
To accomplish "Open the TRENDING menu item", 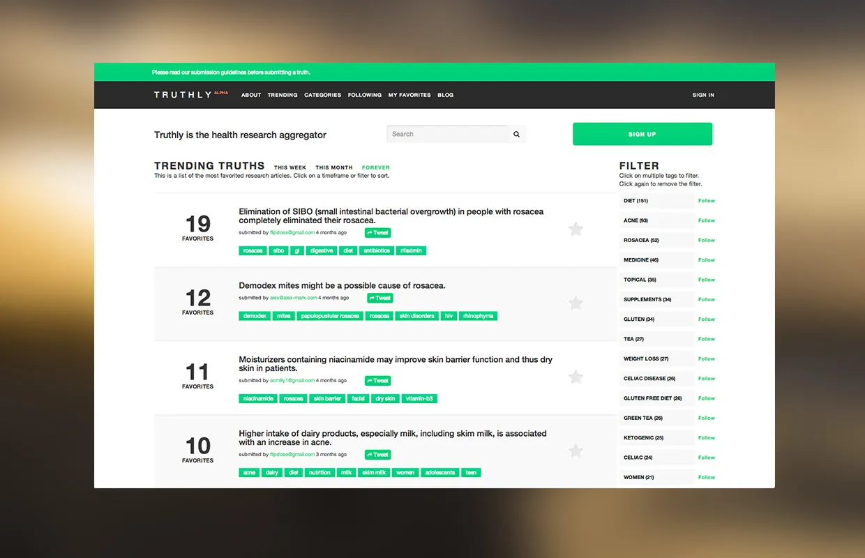I will 283,95.
